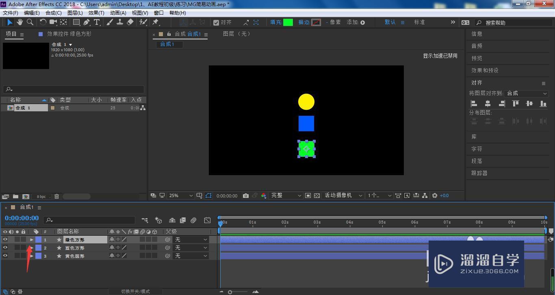Toggle mask and shape path visibility

click(x=208, y=196)
